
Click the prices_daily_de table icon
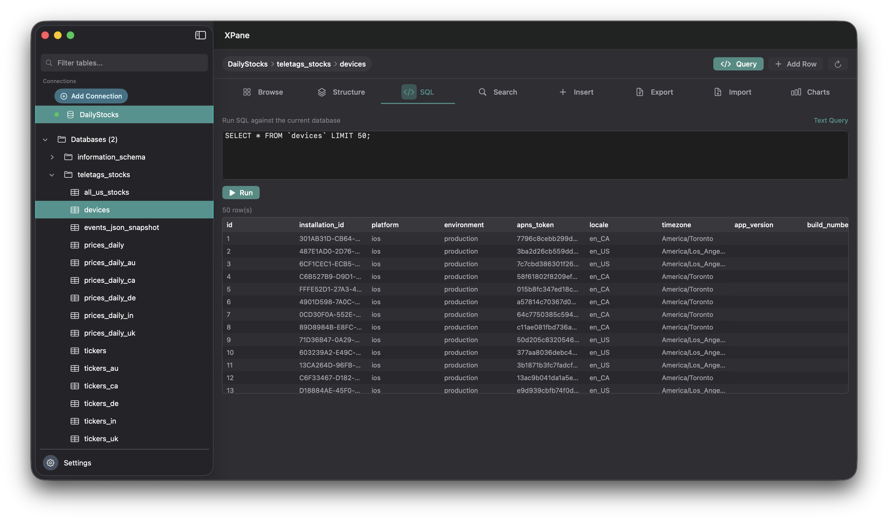[75, 298]
